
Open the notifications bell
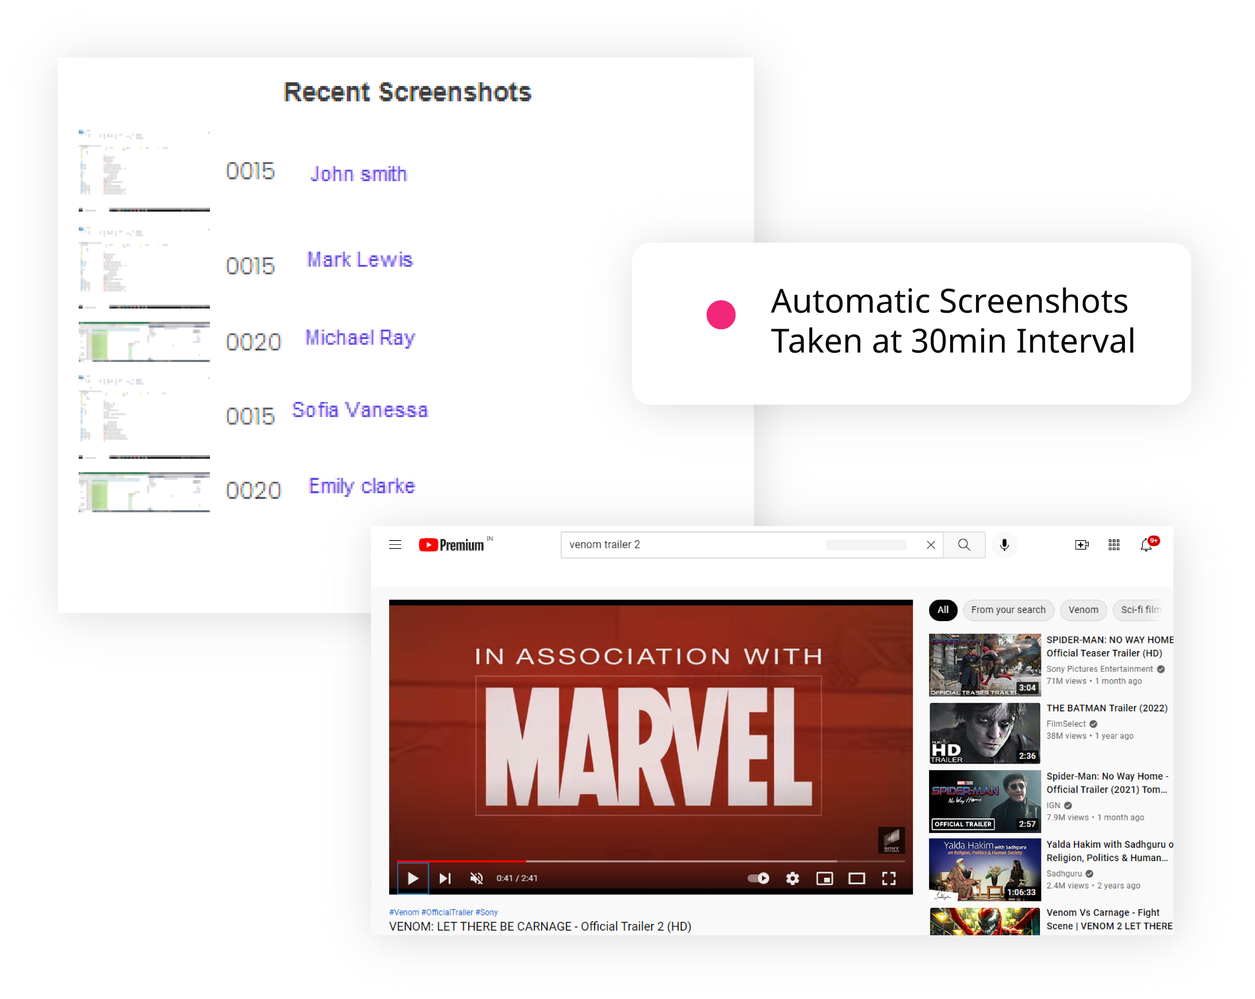1146,545
